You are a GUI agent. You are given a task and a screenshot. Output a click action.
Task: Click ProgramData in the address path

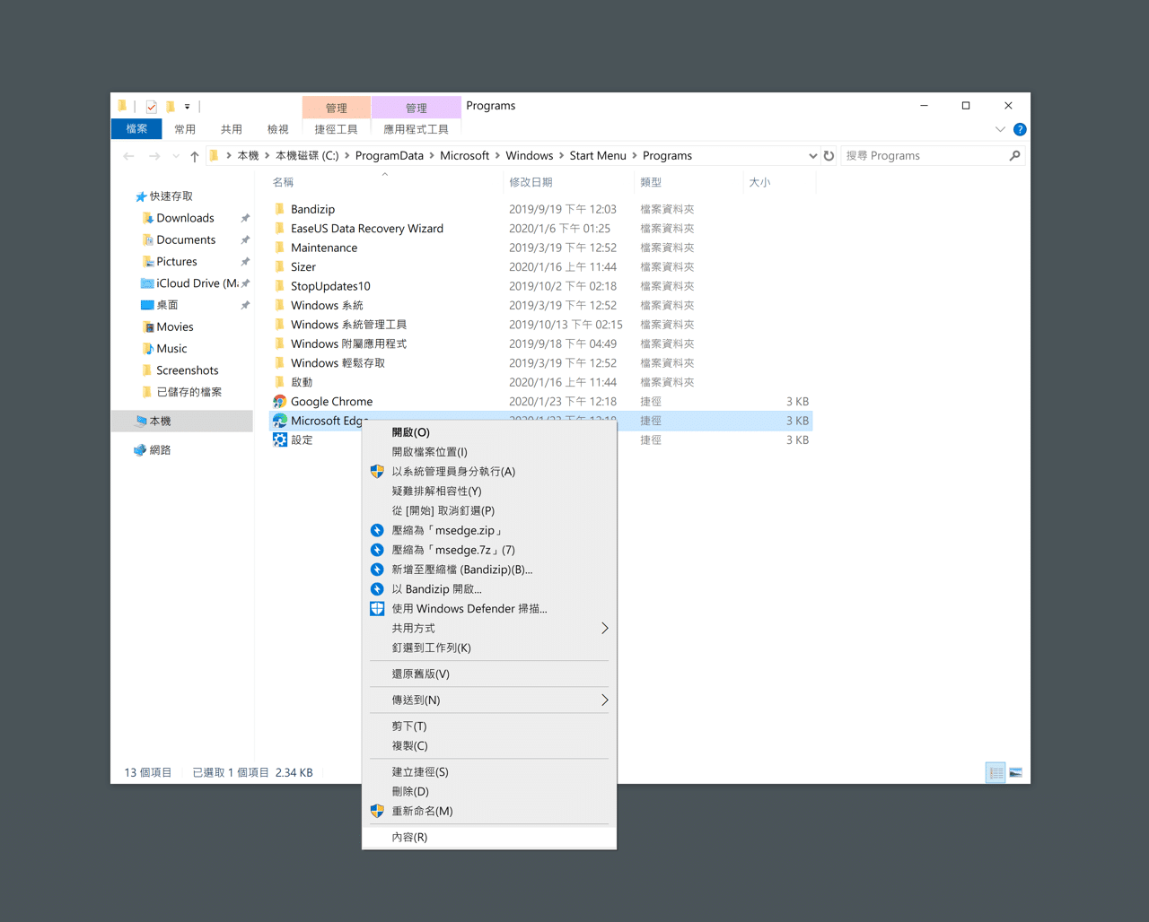click(390, 156)
